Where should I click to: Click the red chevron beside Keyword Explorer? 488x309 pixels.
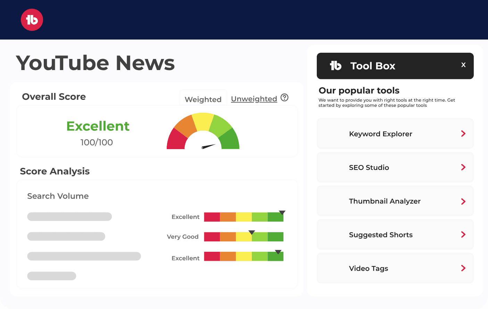coord(463,134)
